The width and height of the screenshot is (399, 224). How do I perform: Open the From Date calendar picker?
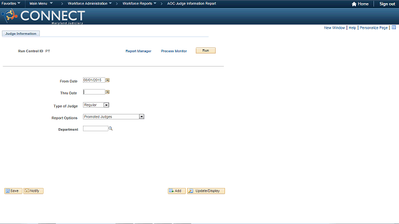pos(108,80)
